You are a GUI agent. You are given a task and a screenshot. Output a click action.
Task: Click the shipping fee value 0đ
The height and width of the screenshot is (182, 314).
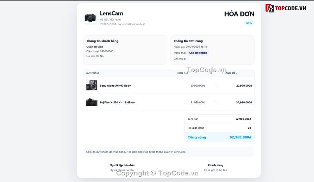(249, 128)
